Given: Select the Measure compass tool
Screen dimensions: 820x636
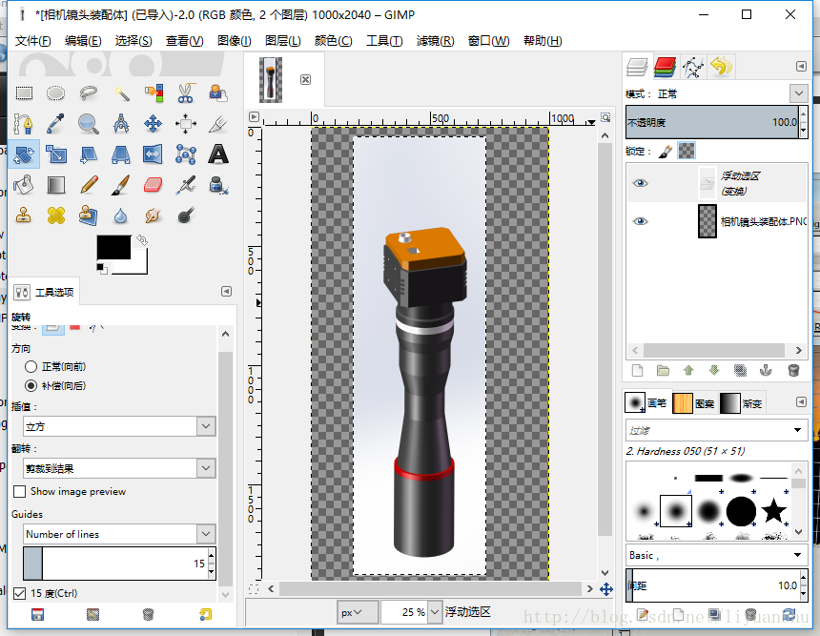Looking at the screenshot, I should [x=121, y=124].
